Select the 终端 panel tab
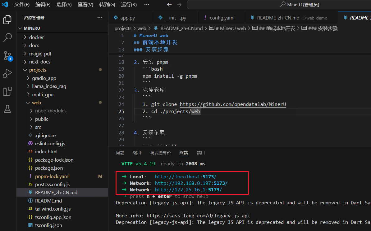 point(184,153)
